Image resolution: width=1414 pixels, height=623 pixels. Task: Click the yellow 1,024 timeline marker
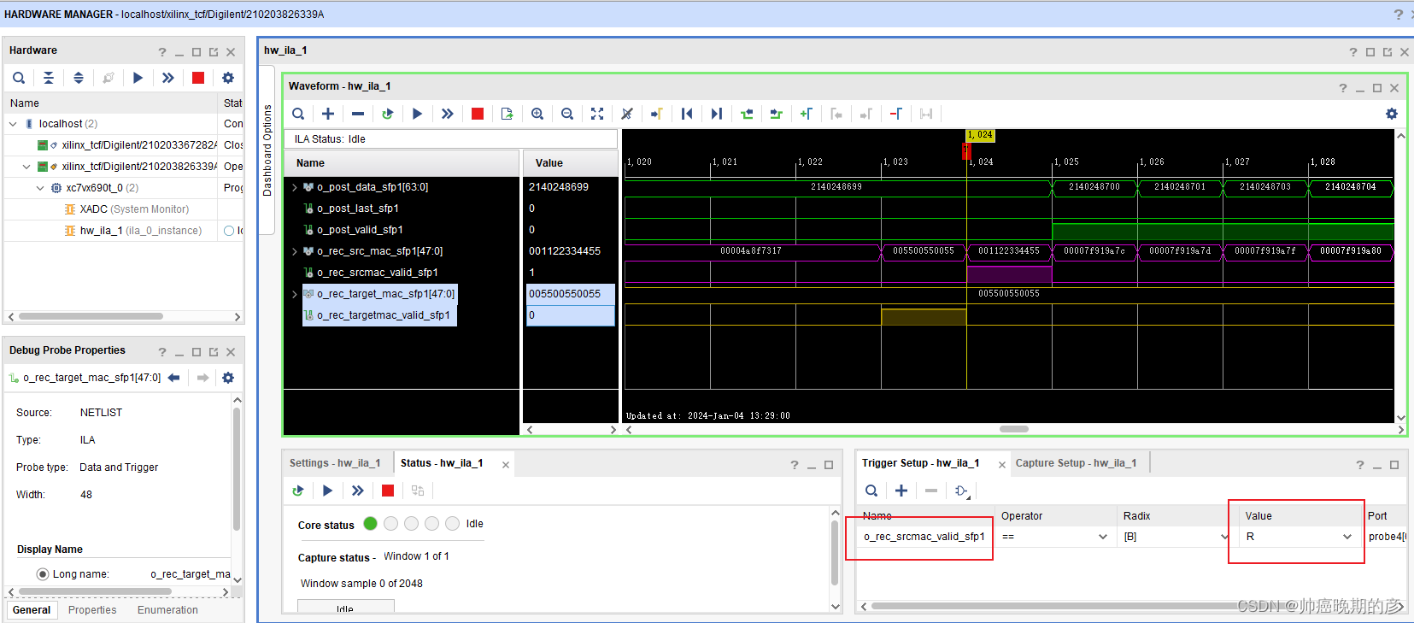(980, 135)
